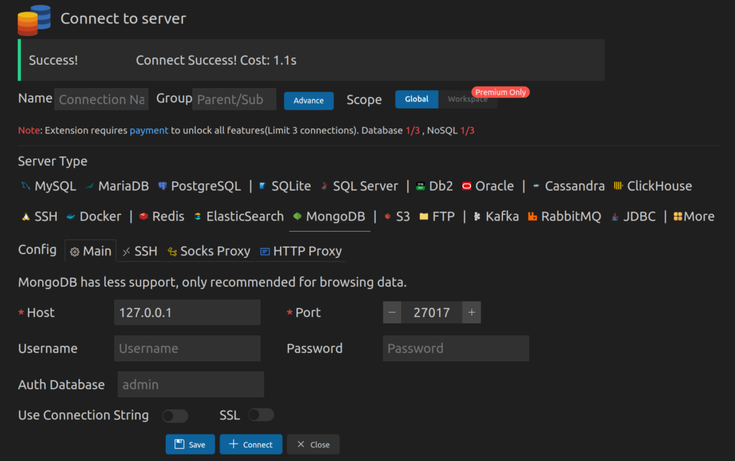
Task: Choose the Oracle database type
Action: (495, 186)
